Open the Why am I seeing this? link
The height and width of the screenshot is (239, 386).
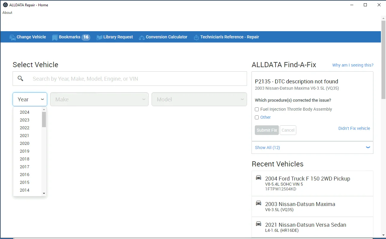point(353,65)
